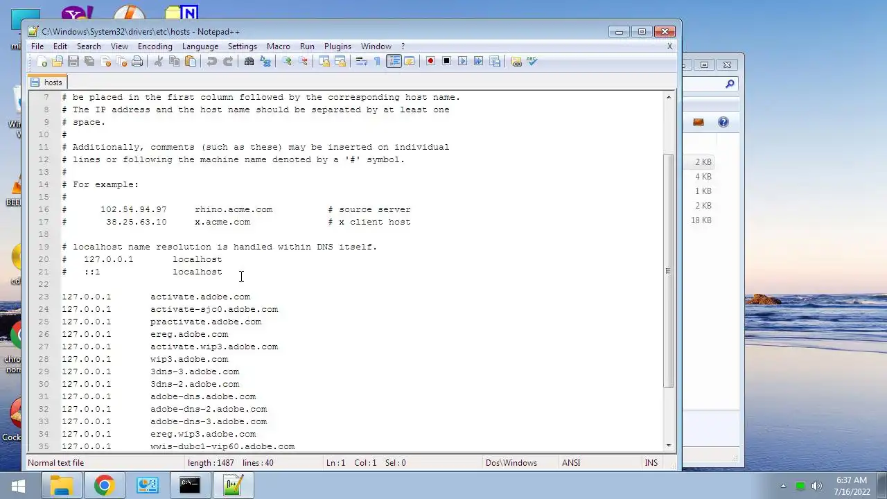Click the Zoom In magnifier icon
The height and width of the screenshot is (499, 887).
[x=286, y=62]
